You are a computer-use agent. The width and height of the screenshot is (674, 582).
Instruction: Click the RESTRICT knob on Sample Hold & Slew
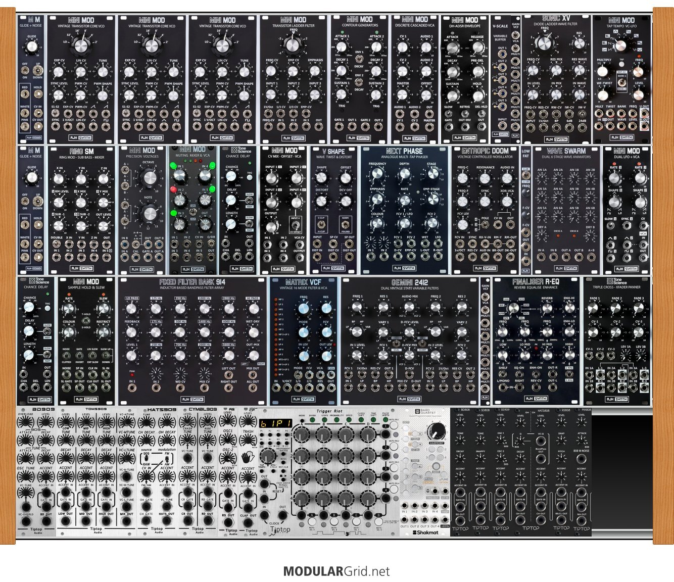103,332
